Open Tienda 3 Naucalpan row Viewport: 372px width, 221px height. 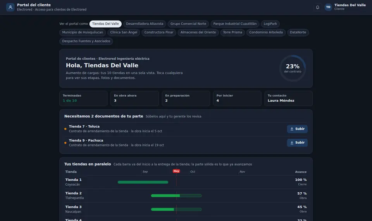tap(186, 209)
